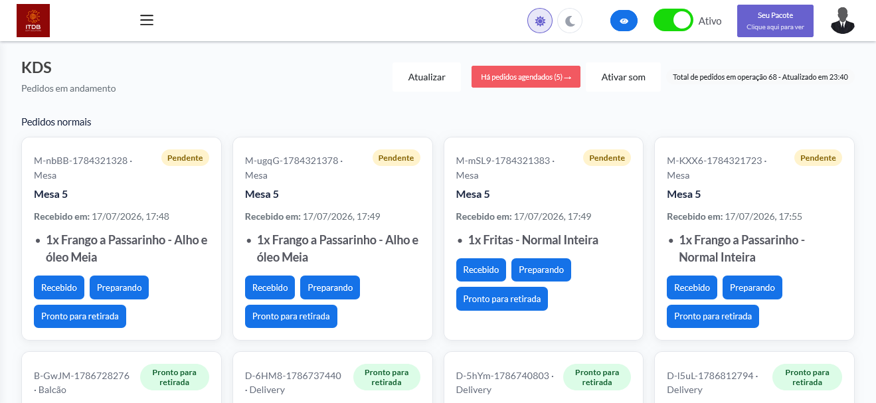Viewport: 876px width, 403px height.
Task: Click the blue eye visibility button
Action: (x=624, y=21)
